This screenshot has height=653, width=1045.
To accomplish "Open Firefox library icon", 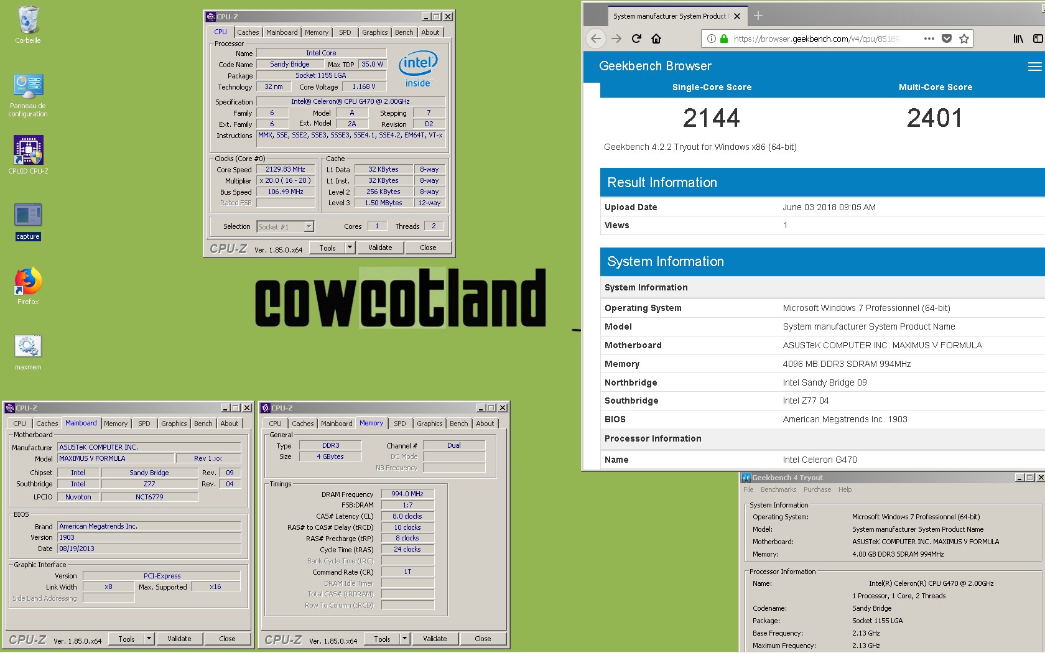I will (x=1018, y=39).
